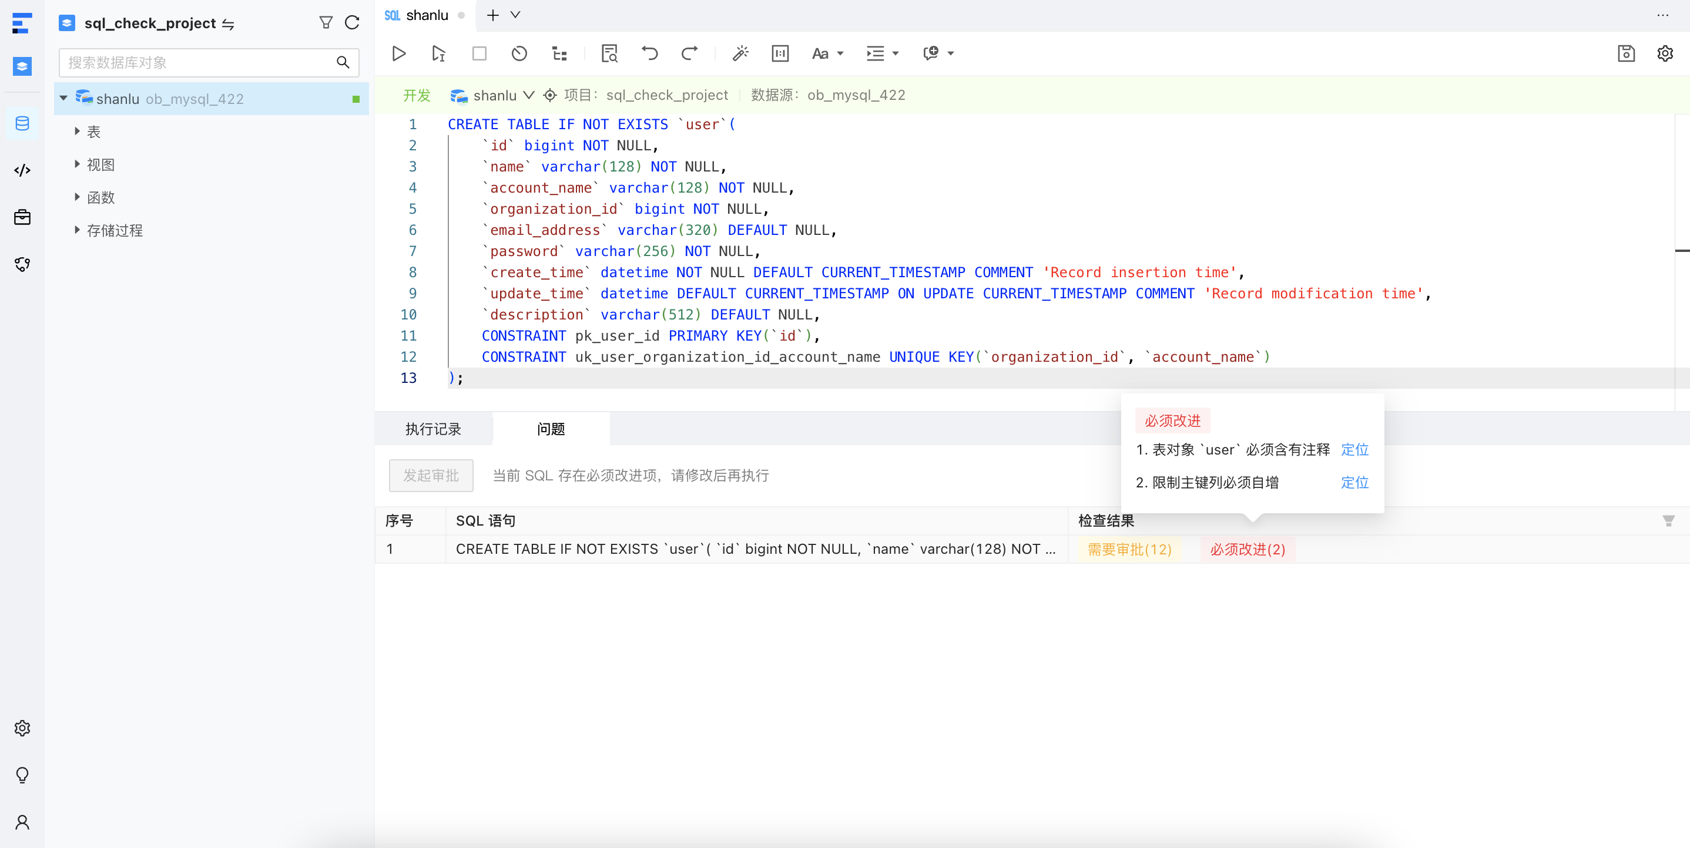Filter database objects with funnel icon
The height and width of the screenshot is (848, 1690).
point(326,23)
